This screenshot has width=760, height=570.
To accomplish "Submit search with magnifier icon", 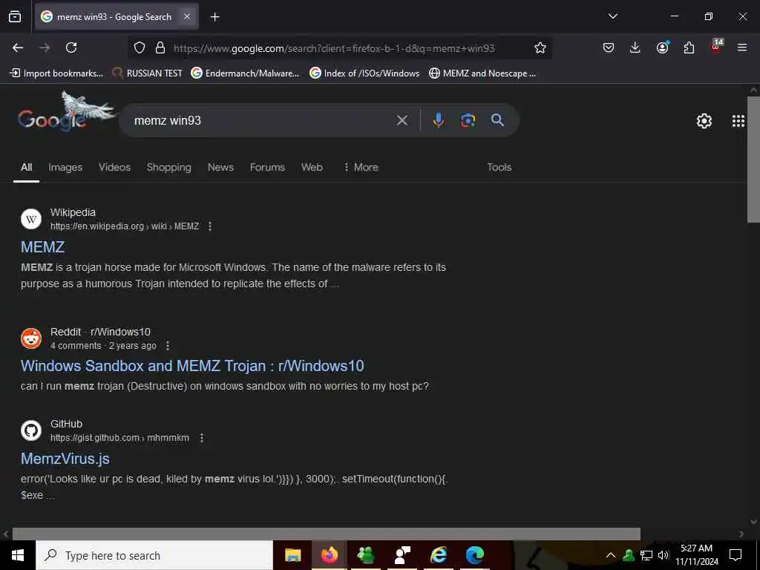I will pos(497,119).
